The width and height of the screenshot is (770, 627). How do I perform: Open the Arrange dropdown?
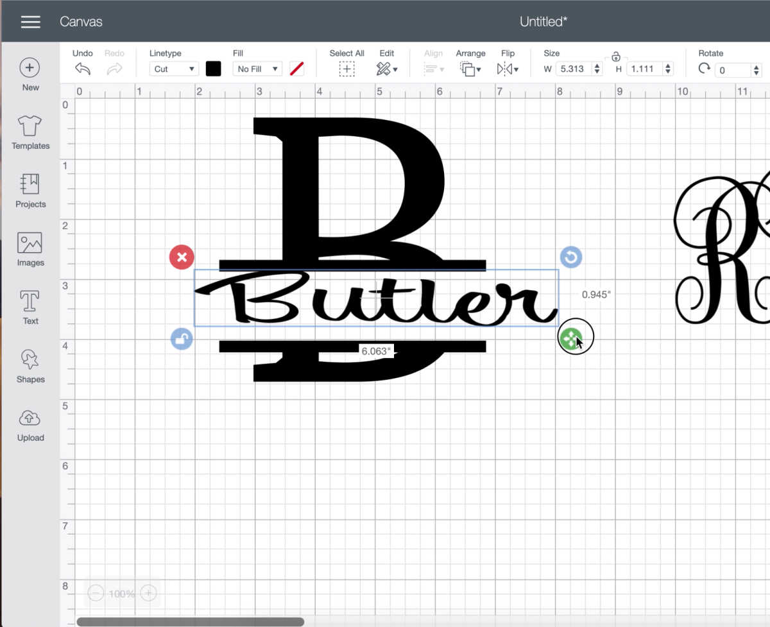(x=470, y=69)
